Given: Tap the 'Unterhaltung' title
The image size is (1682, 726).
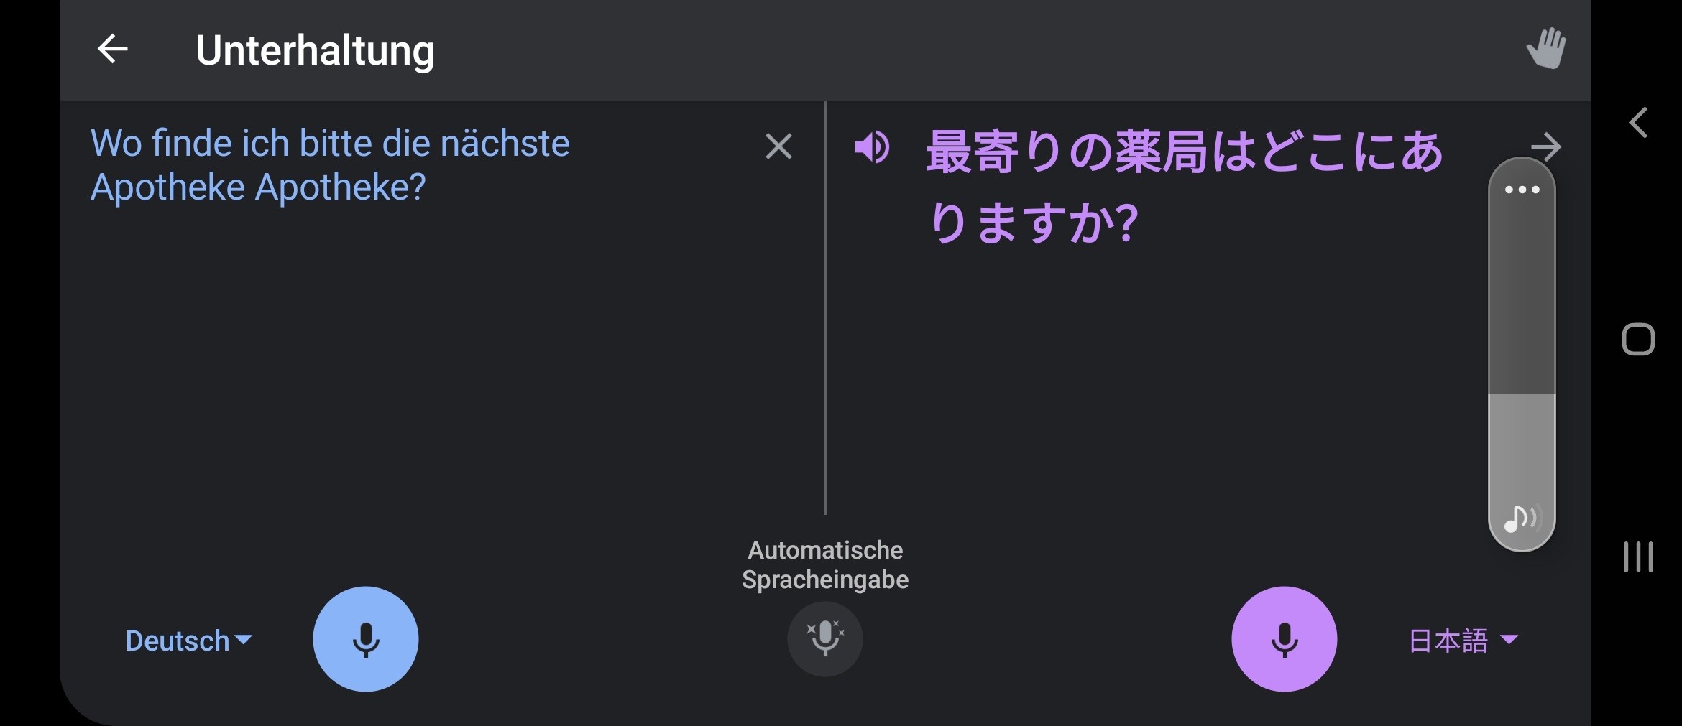Looking at the screenshot, I should click(315, 50).
